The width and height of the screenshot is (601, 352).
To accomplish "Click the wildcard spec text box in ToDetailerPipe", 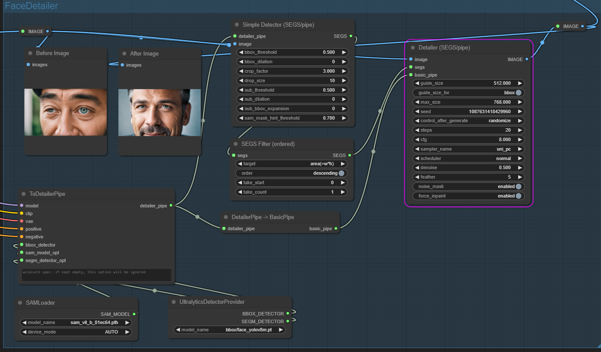I will tap(97, 275).
